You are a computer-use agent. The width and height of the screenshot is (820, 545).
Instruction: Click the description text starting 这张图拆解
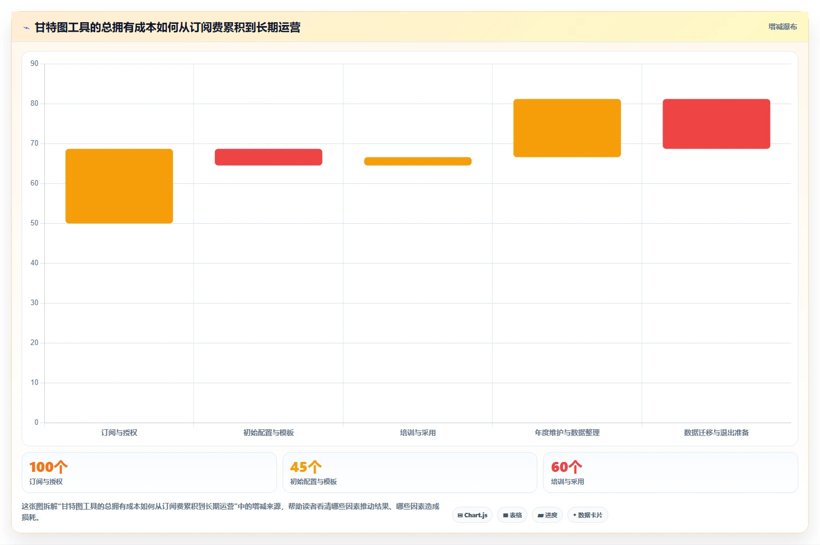tap(230, 512)
